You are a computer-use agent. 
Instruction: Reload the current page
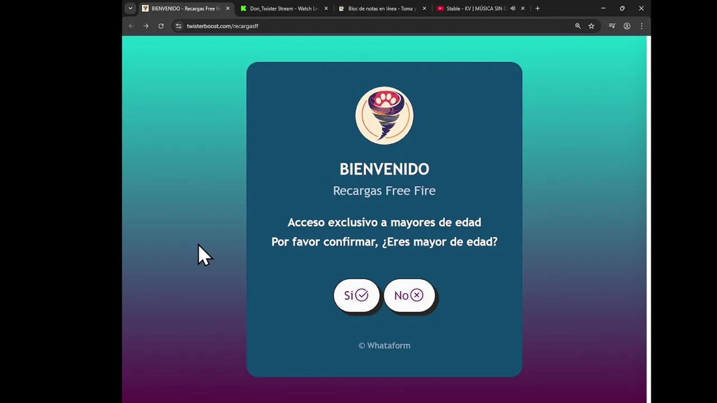click(161, 26)
